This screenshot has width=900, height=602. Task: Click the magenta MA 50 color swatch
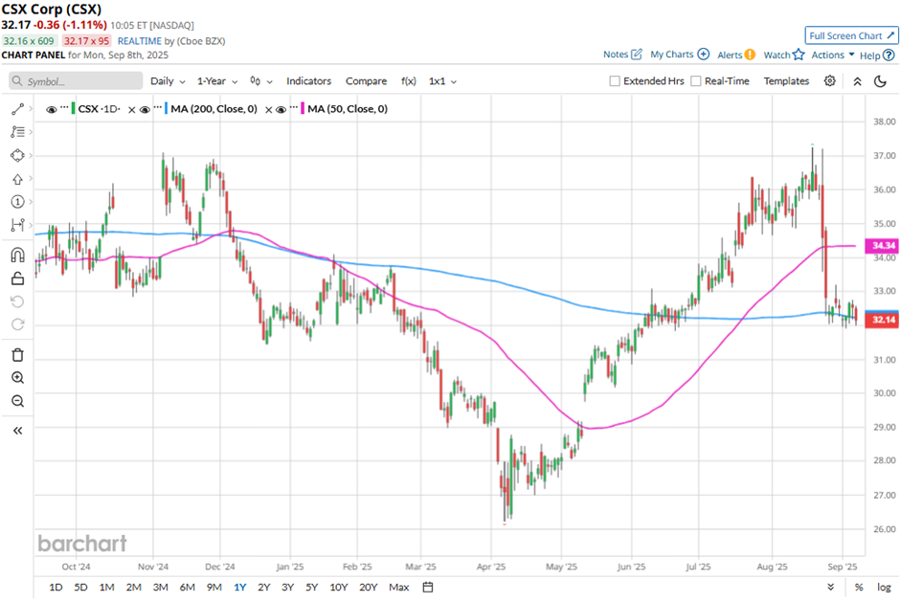[x=303, y=108]
